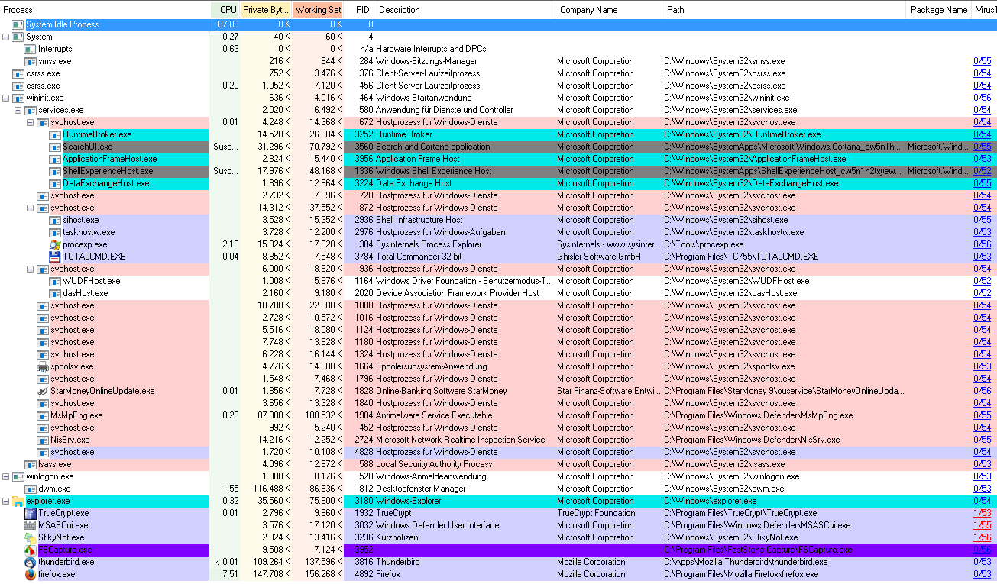This screenshot has height=584, width=997.
Task: Sort by the Working Set column header
Action: [x=318, y=10]
